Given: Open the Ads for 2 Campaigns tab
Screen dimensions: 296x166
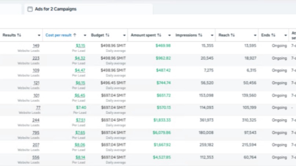Looking at the screenshot, I should (55, 9).
